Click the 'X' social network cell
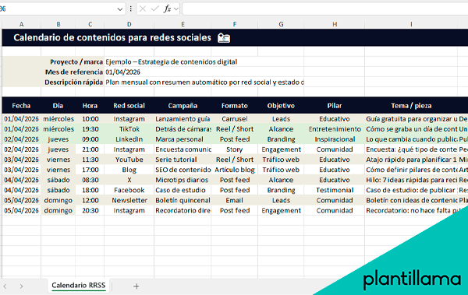The height and width of the screenshot is (295, 468). coord(129,180)
